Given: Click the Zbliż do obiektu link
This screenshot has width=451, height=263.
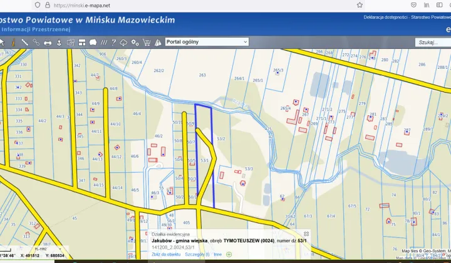Looking at the screenshot, I should [166, 254].
